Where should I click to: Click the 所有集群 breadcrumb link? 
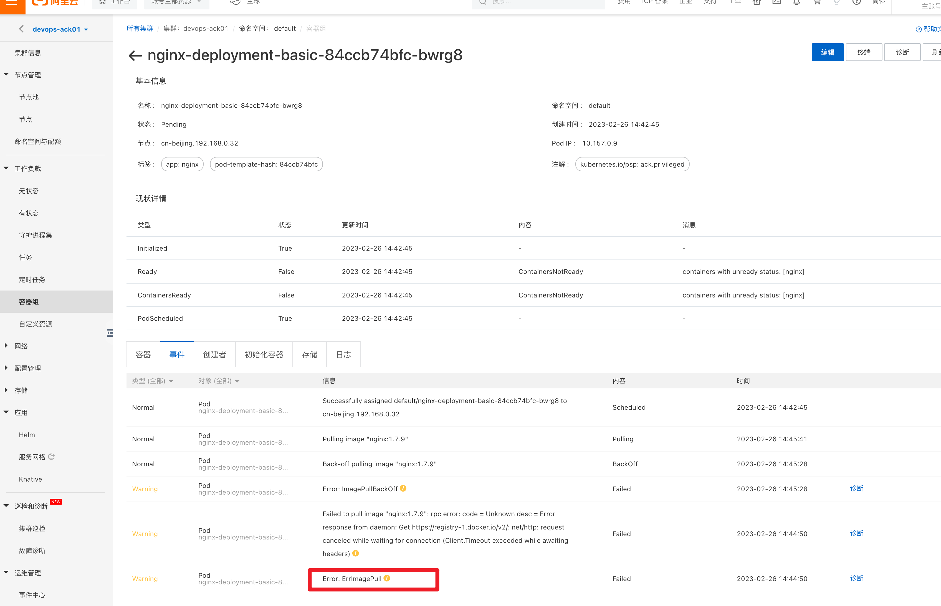pyautogui.click(x=139, y=29)
